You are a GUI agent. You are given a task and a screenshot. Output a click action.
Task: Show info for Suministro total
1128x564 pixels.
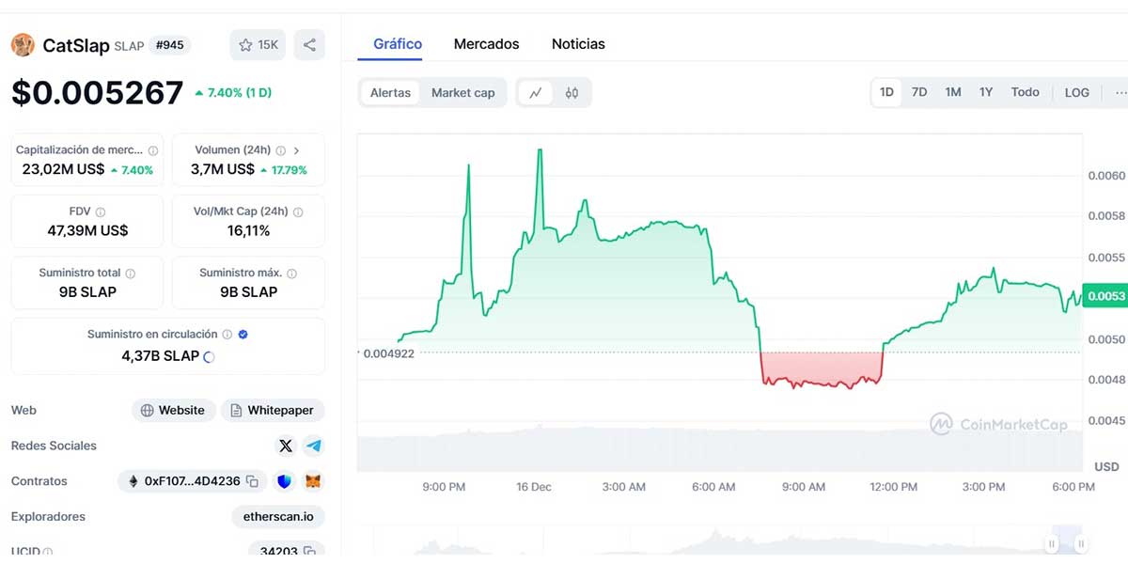click(131, 274)
